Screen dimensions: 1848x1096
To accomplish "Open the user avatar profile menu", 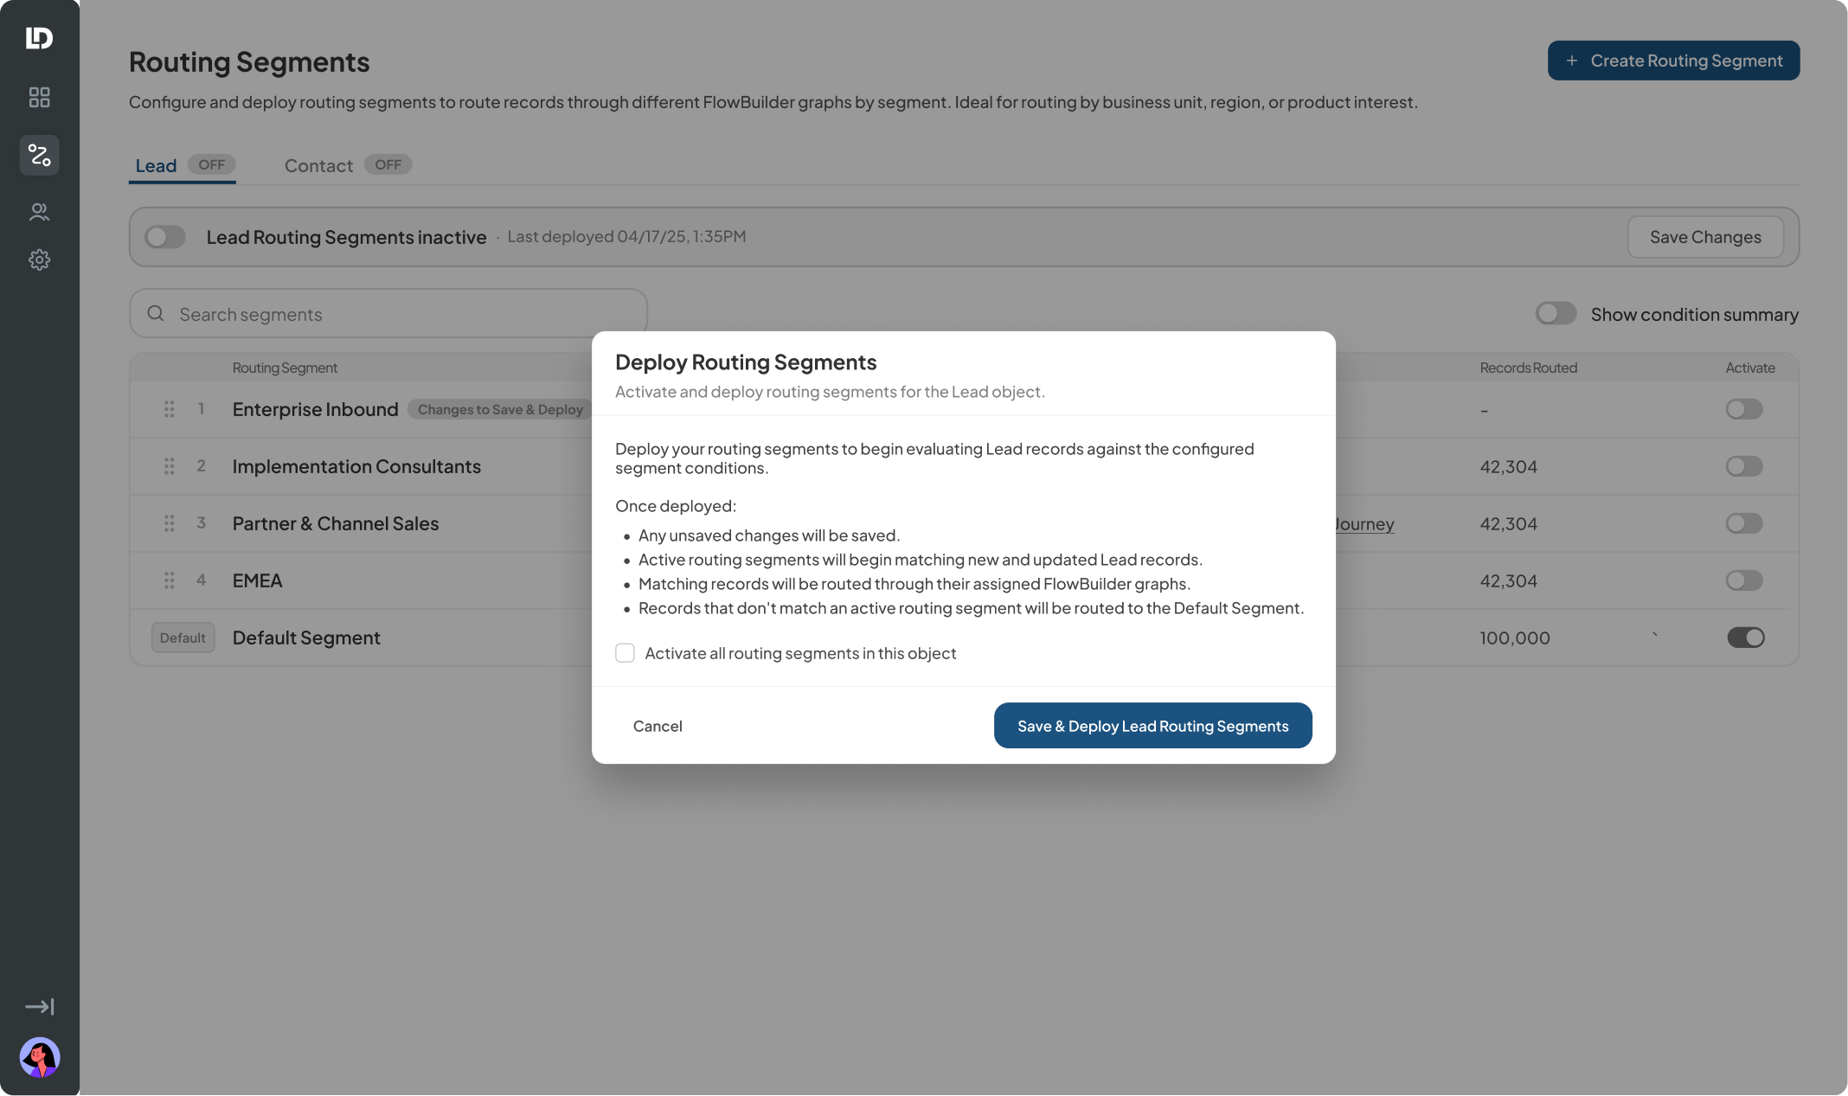I will [x=39, y=1057].
